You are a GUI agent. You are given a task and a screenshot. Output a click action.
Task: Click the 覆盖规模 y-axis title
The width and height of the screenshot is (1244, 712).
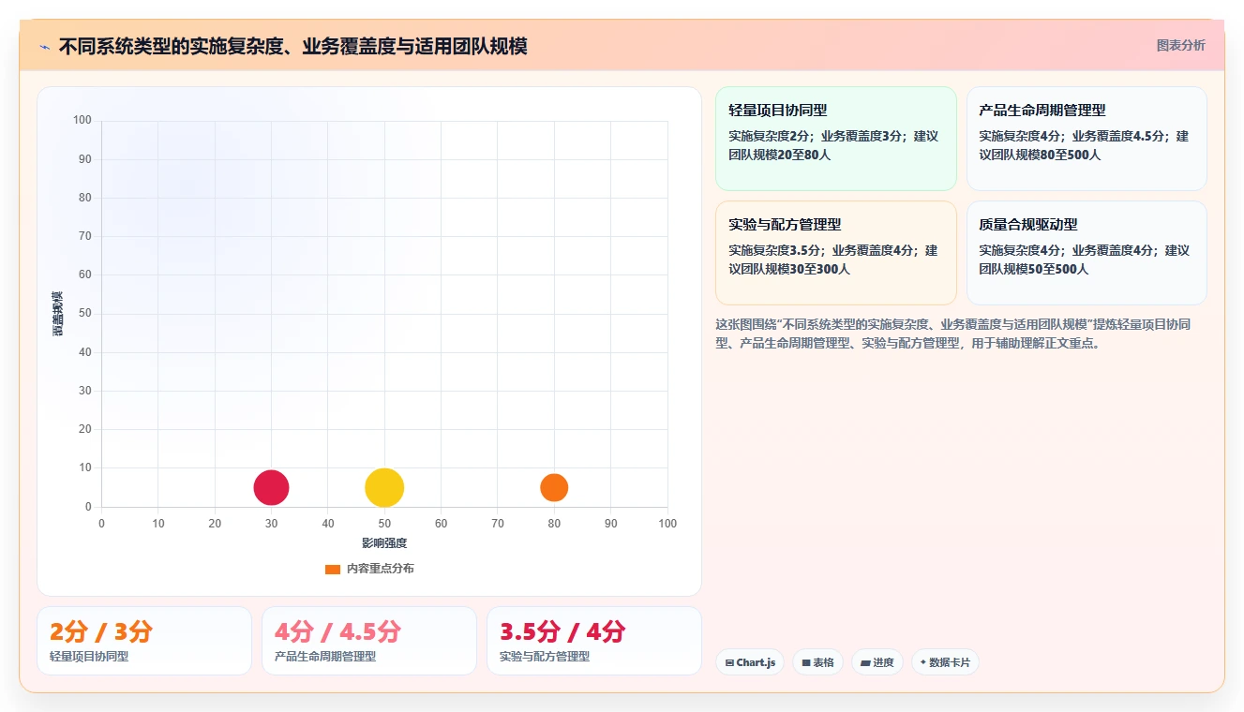tap(58, 314)
